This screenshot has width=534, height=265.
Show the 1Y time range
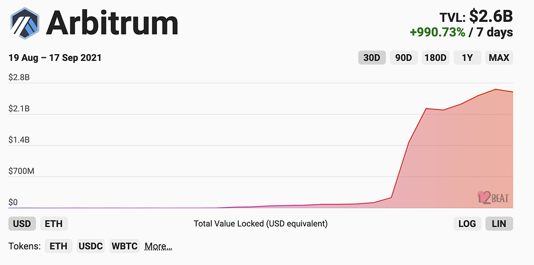coord(467,58)
